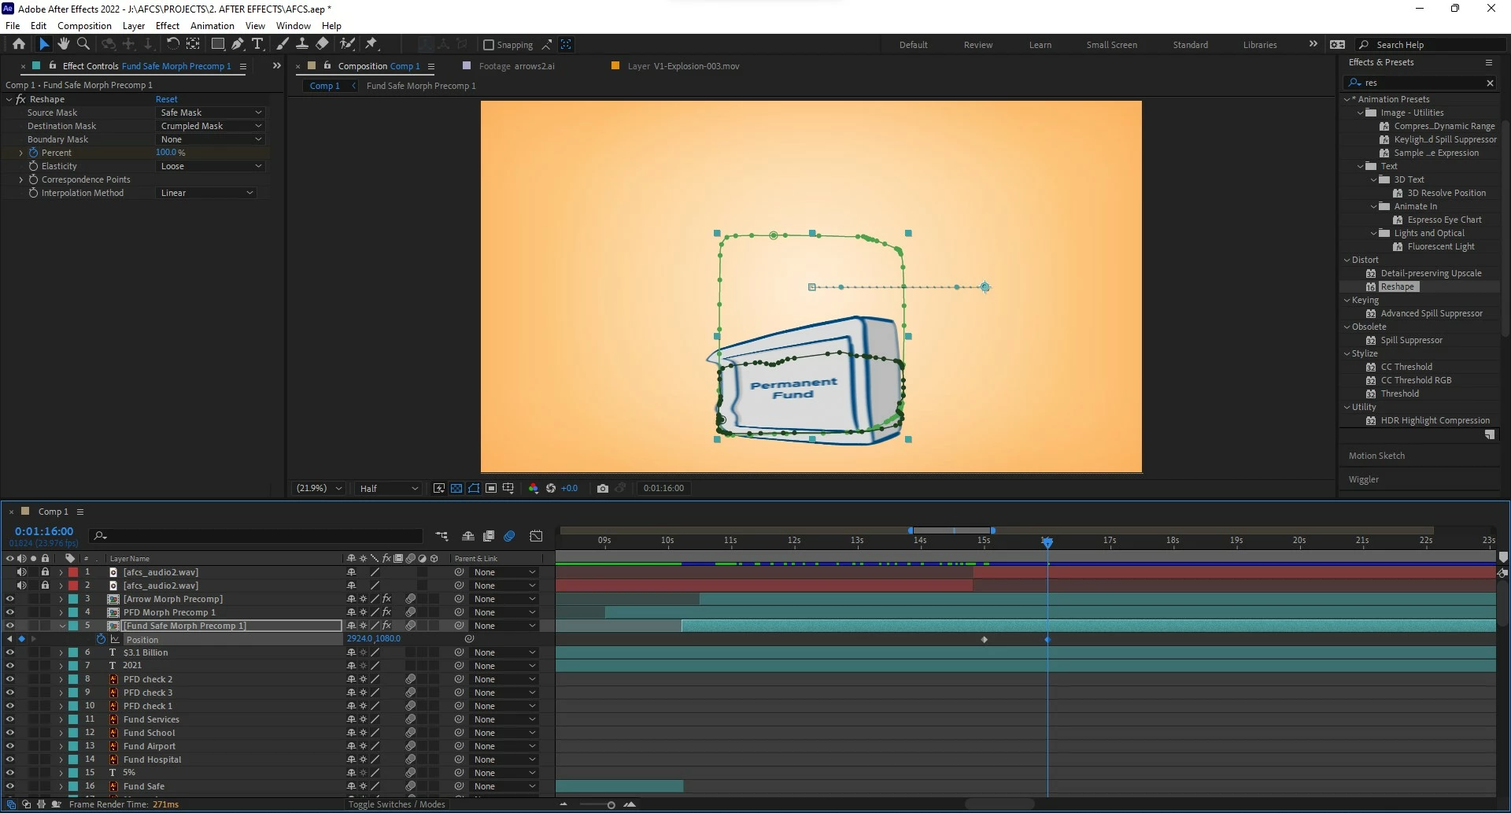Mute audio of first afcs_audio2.wav layer
Image resolution: width=1511 pixels, height=813 pixels.
[x=21, y=572]
